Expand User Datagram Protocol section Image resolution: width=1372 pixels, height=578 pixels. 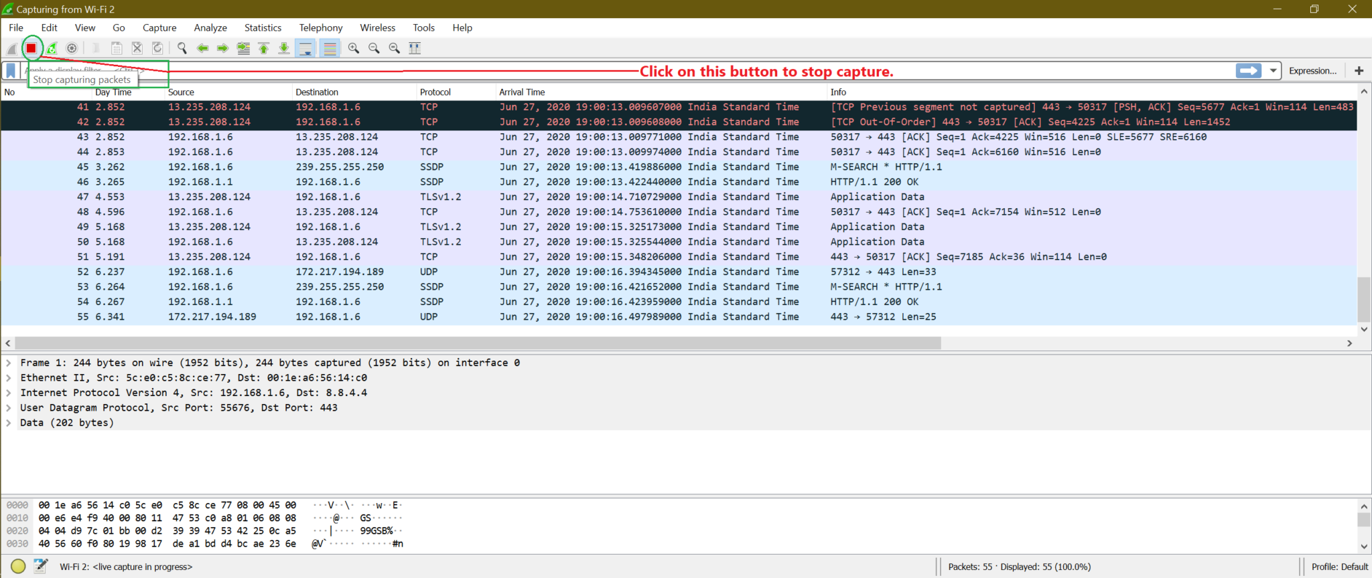coord(9,407)
